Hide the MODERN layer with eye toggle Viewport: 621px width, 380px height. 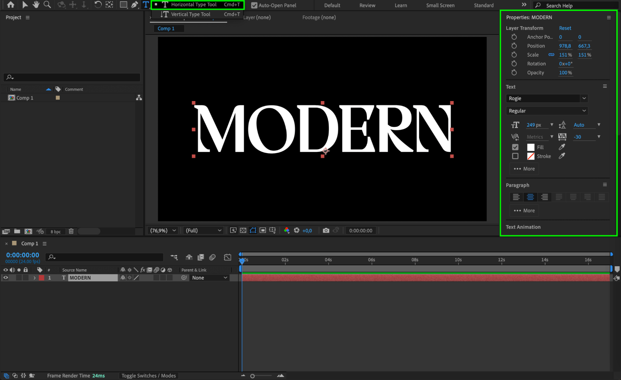6,278
